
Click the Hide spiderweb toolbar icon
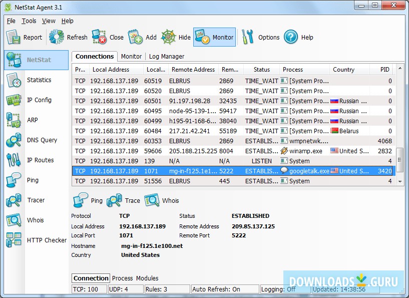click(x=168, y=37)
